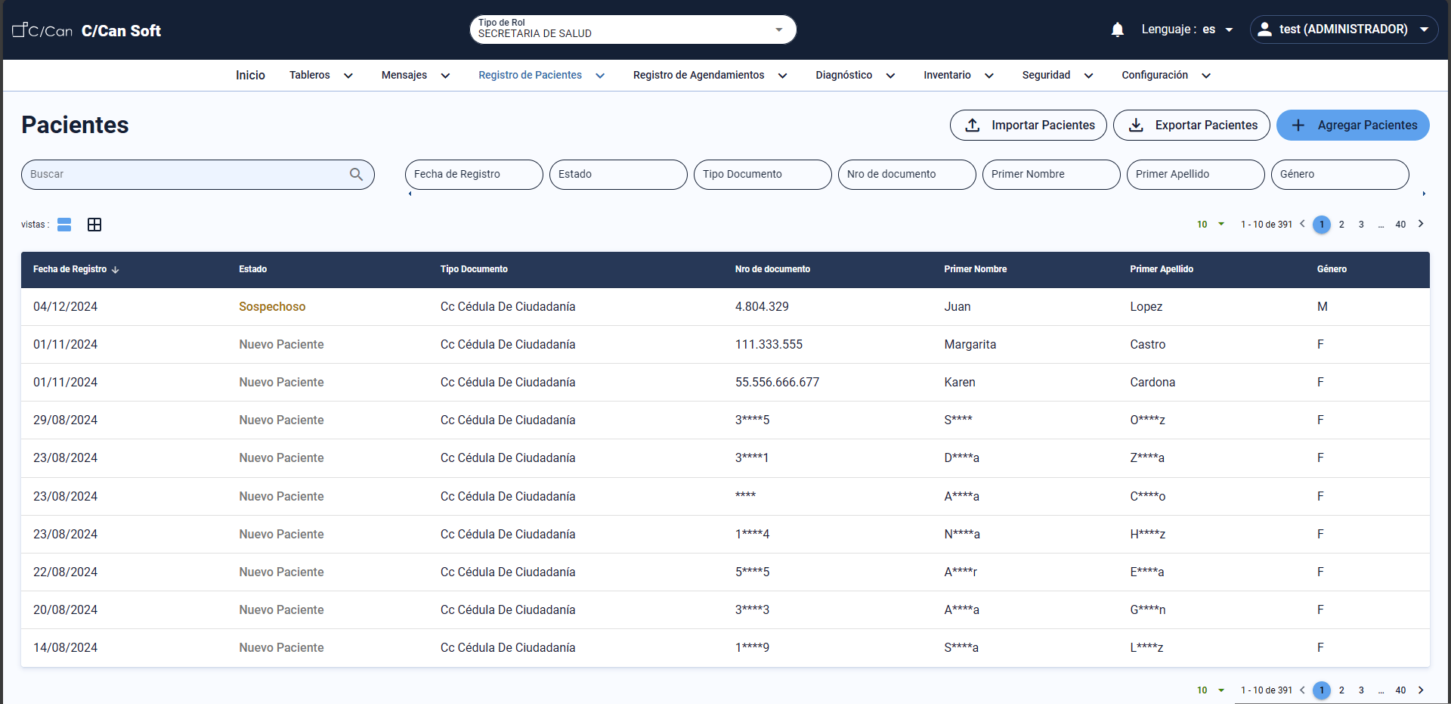Open the Lenguaje language dropdown
The height and width of the screenshot is (704, 1451).
point(1187,29)
